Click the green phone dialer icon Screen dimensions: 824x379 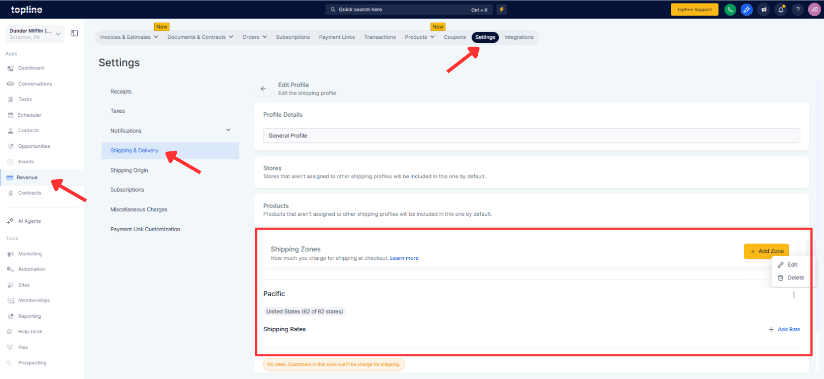click(x=730, y=9)
